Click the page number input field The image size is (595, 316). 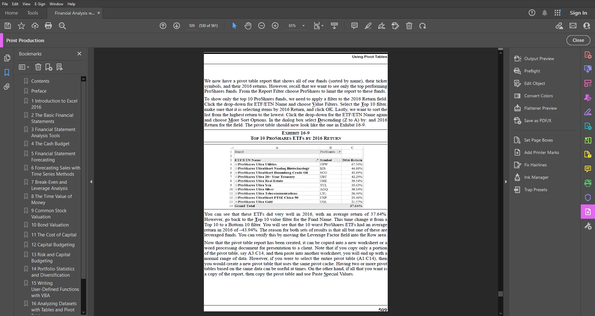tap(192, 26)
